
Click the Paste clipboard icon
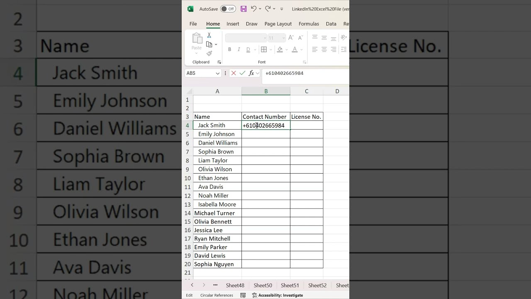[x=197, y=38]
